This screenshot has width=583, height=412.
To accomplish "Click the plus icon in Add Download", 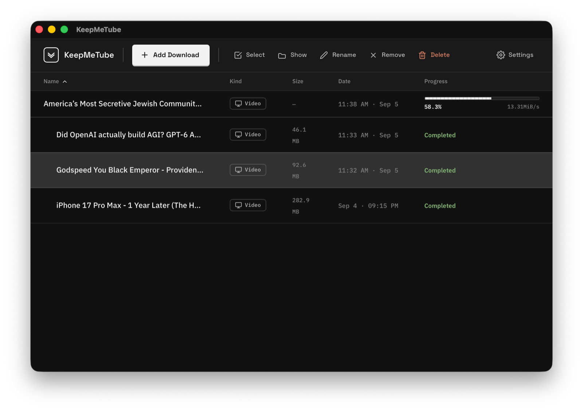I will pos(145,55).
